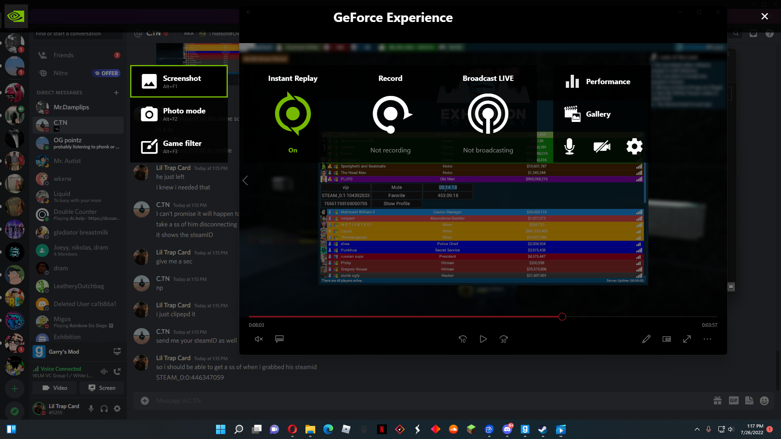Open the GIF picker

point(734,401)
